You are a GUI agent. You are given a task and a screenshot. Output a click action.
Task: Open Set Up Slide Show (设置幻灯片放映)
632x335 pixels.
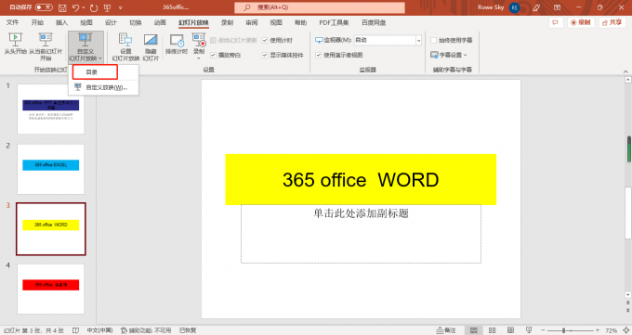tap(125, 46)
